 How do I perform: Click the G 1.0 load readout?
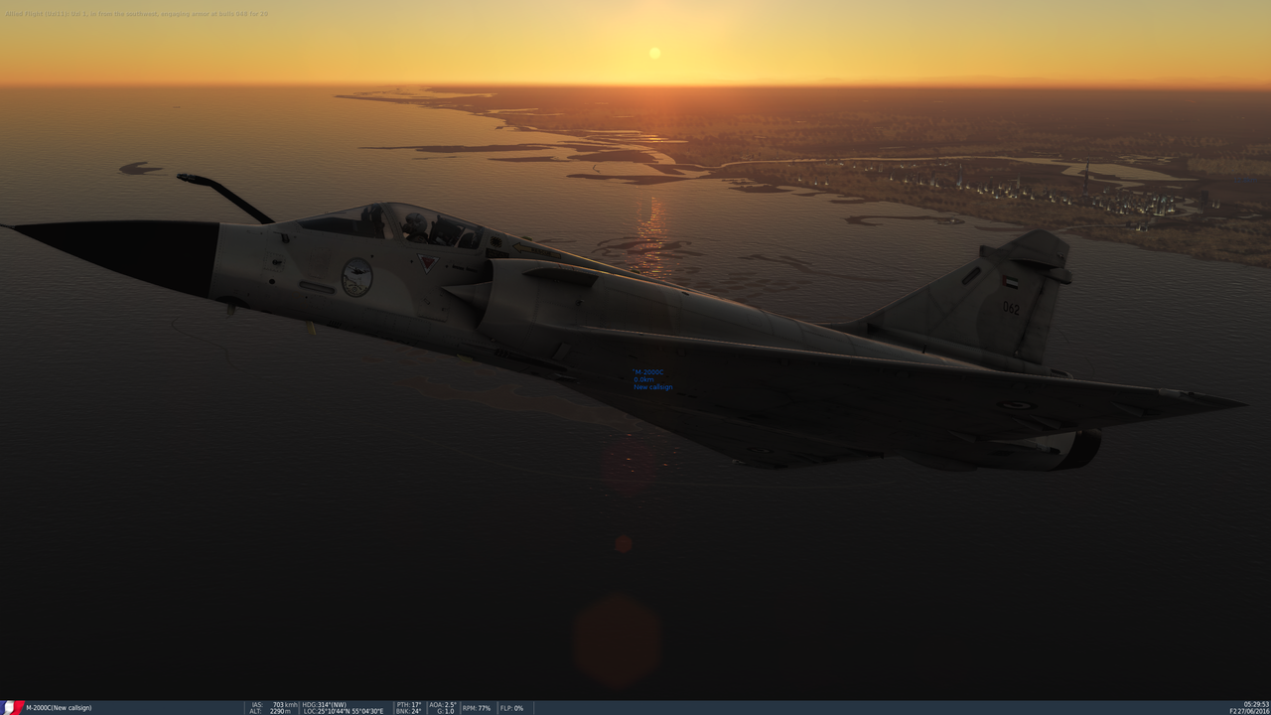coord(446,711)
